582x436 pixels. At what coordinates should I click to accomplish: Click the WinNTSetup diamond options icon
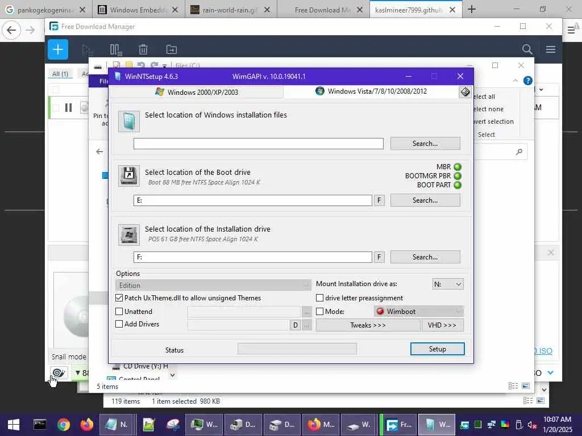[465, 92]
